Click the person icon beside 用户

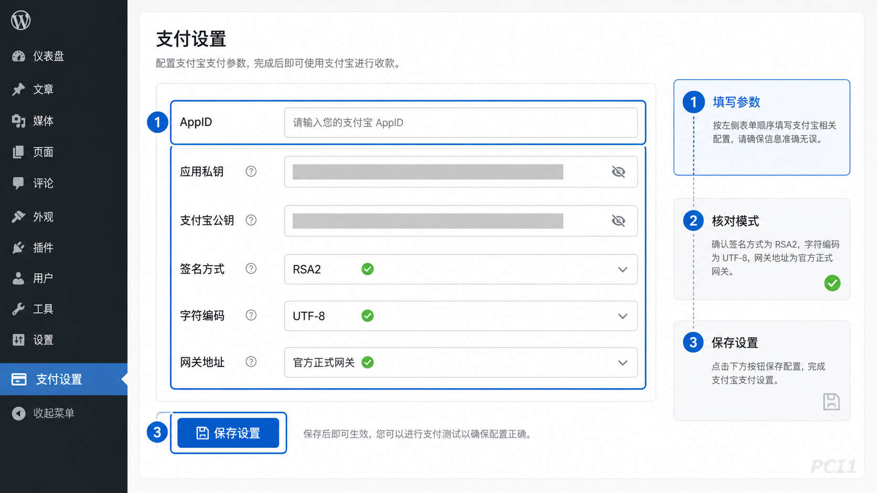(x=19, y=278)
